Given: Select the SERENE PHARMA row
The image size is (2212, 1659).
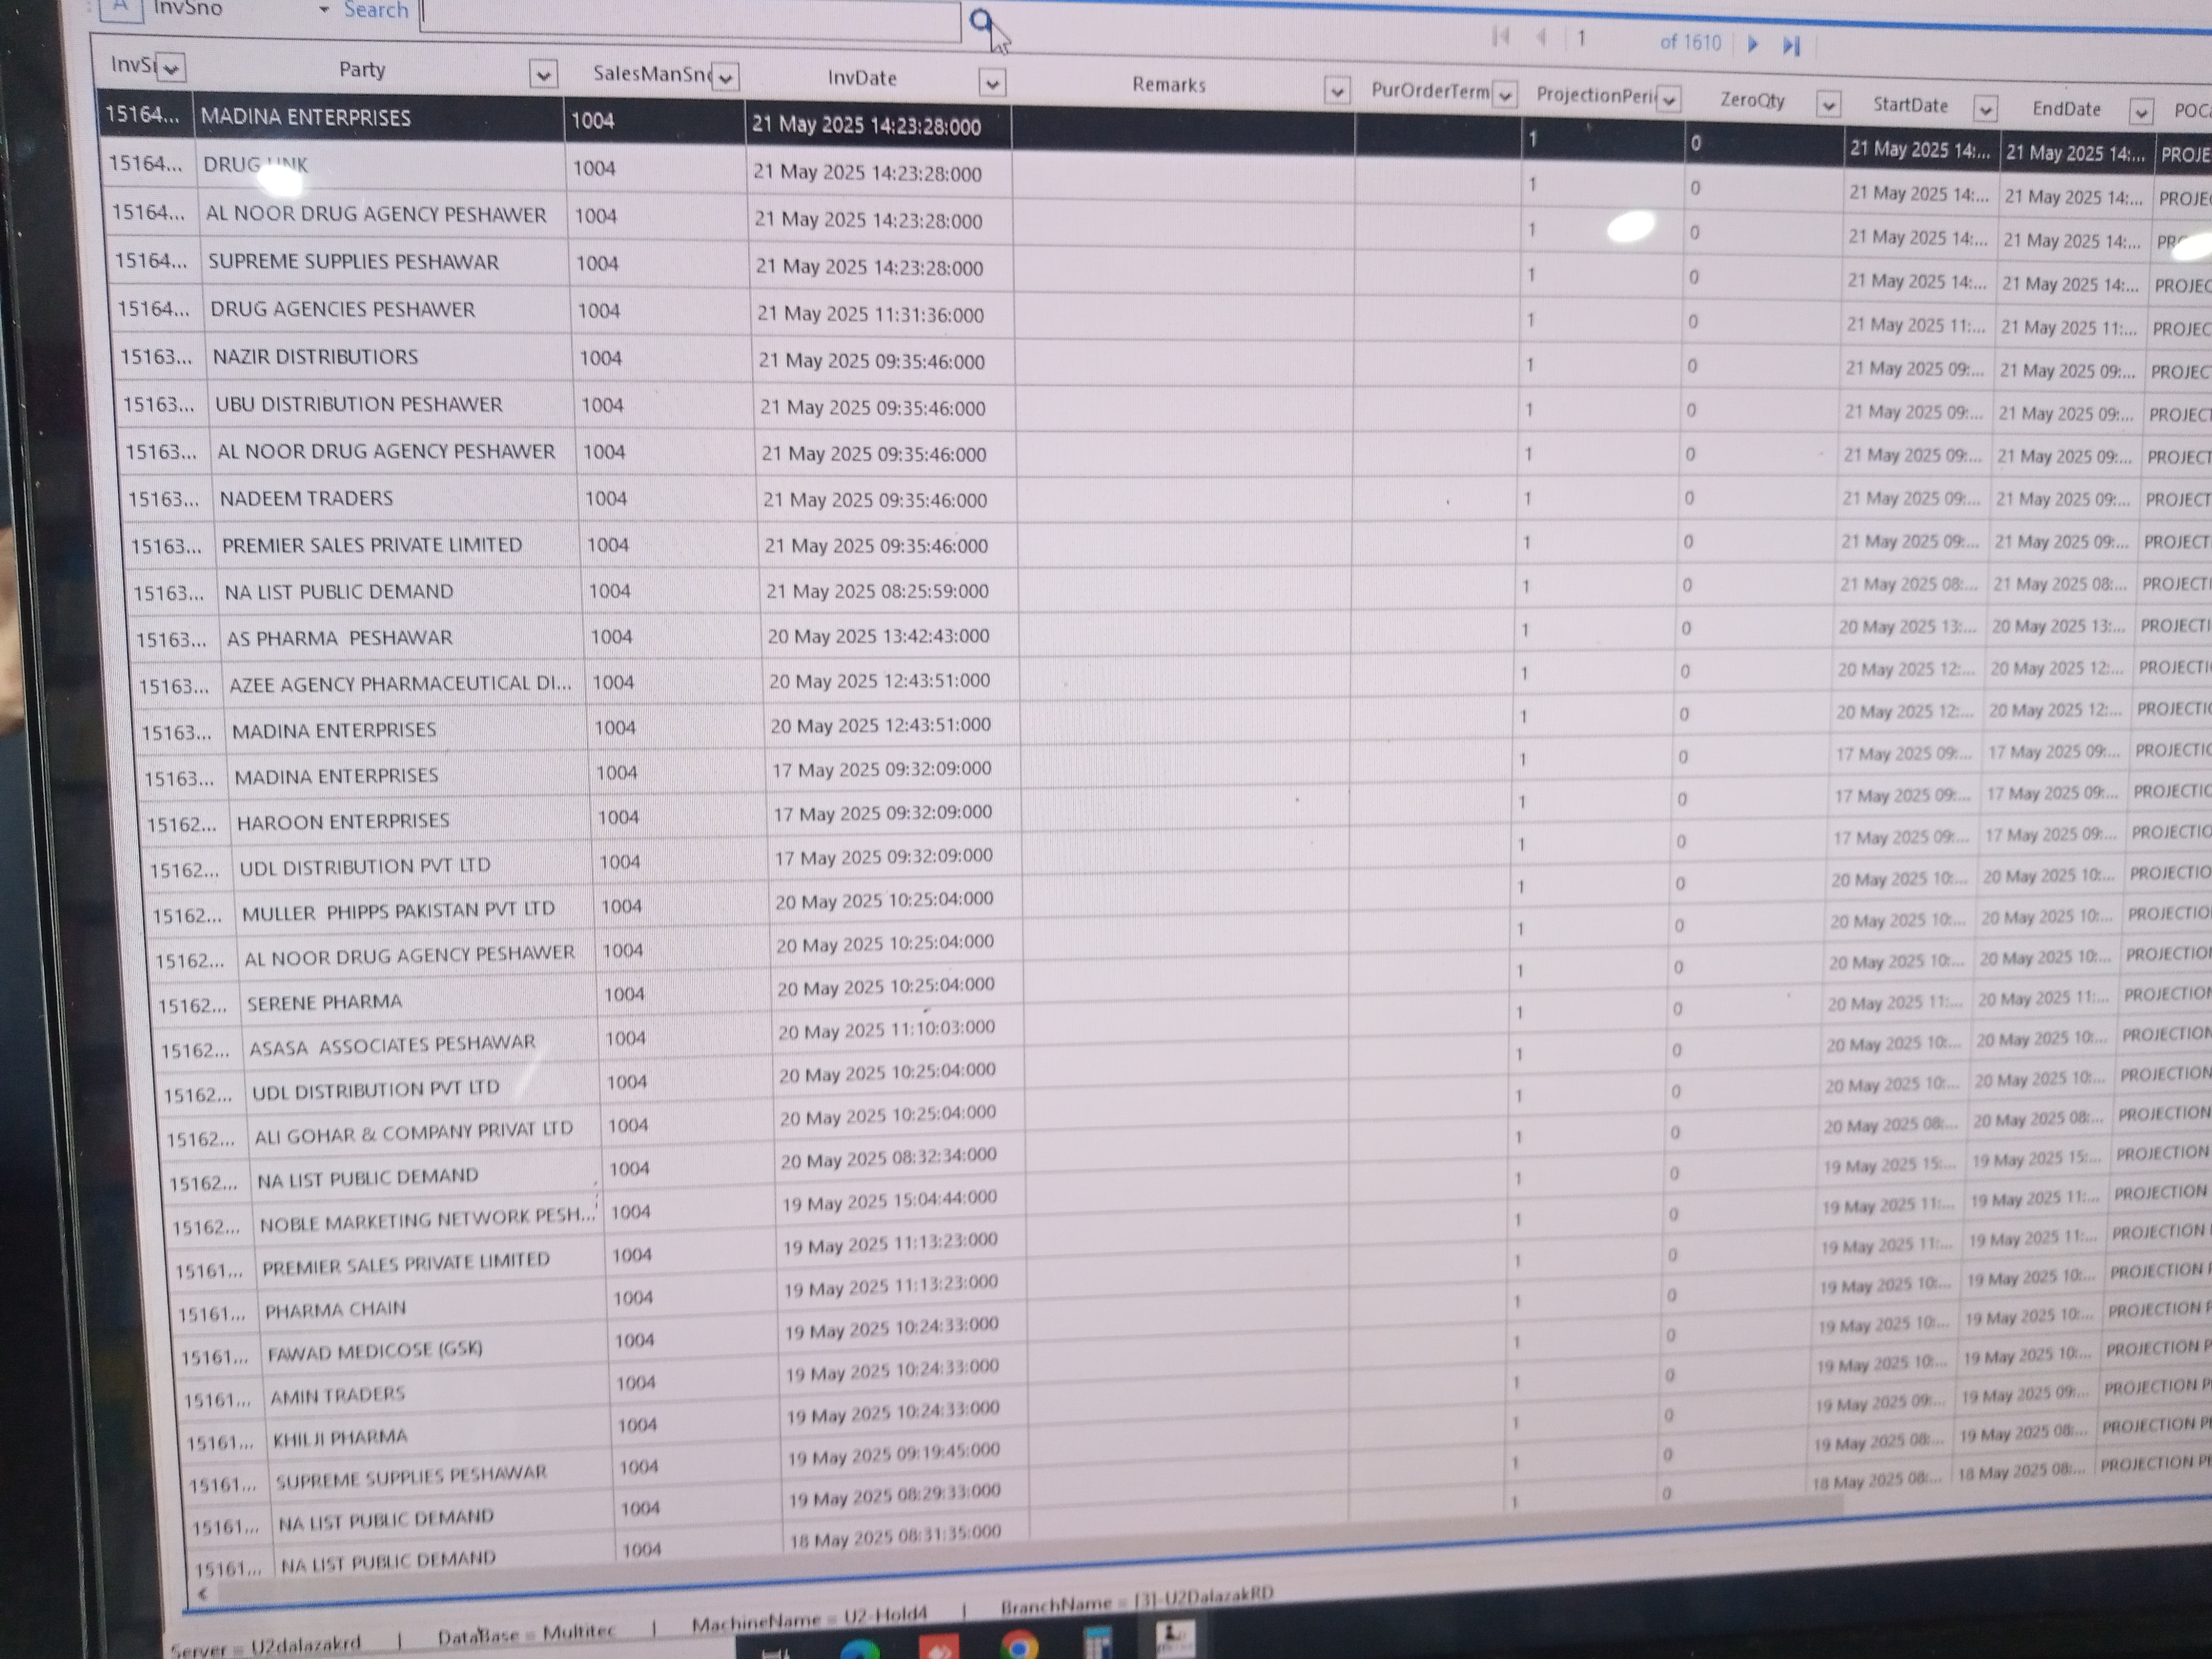Looking at the screenshot, I should coord(324,1001).
